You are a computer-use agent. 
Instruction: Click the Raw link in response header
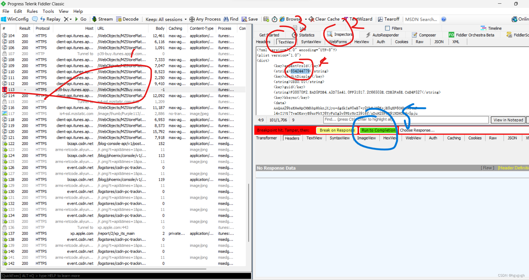(488, 168)
